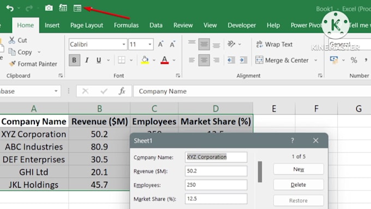The image size is (371, 209).
Task: Click the Increase Indent icon
Action: point(243,60)
